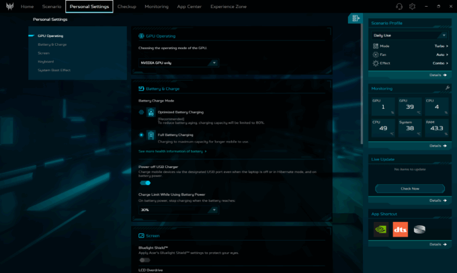
Task: Switch to the Experience Zone tab
Action: click(x=229, y=7)
